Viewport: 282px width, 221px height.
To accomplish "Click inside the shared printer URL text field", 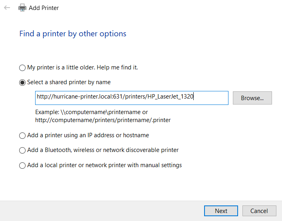I will [x=131, y=98].
